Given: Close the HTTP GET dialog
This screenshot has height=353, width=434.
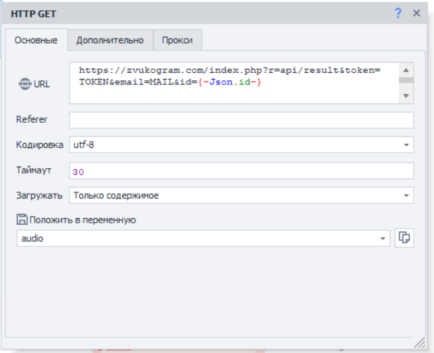Looking at the screenshot, I should click(416, 13).
